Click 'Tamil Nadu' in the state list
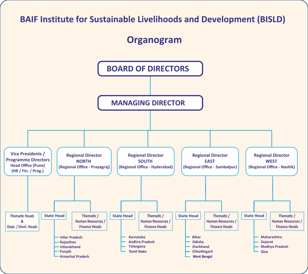The height and width of the screenshot is (274, 308). click(138, 251)
